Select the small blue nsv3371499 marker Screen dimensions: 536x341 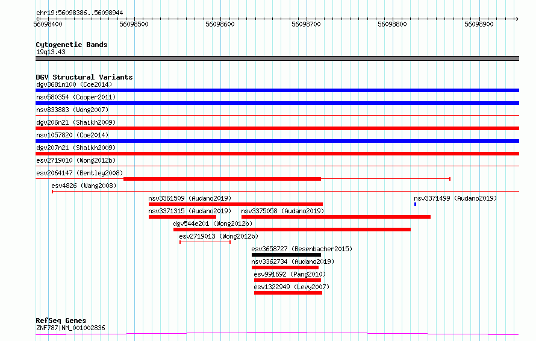click(415, 204)
